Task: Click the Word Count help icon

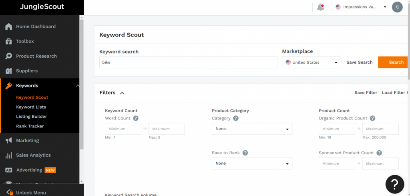Action: (x=136, y=118)
